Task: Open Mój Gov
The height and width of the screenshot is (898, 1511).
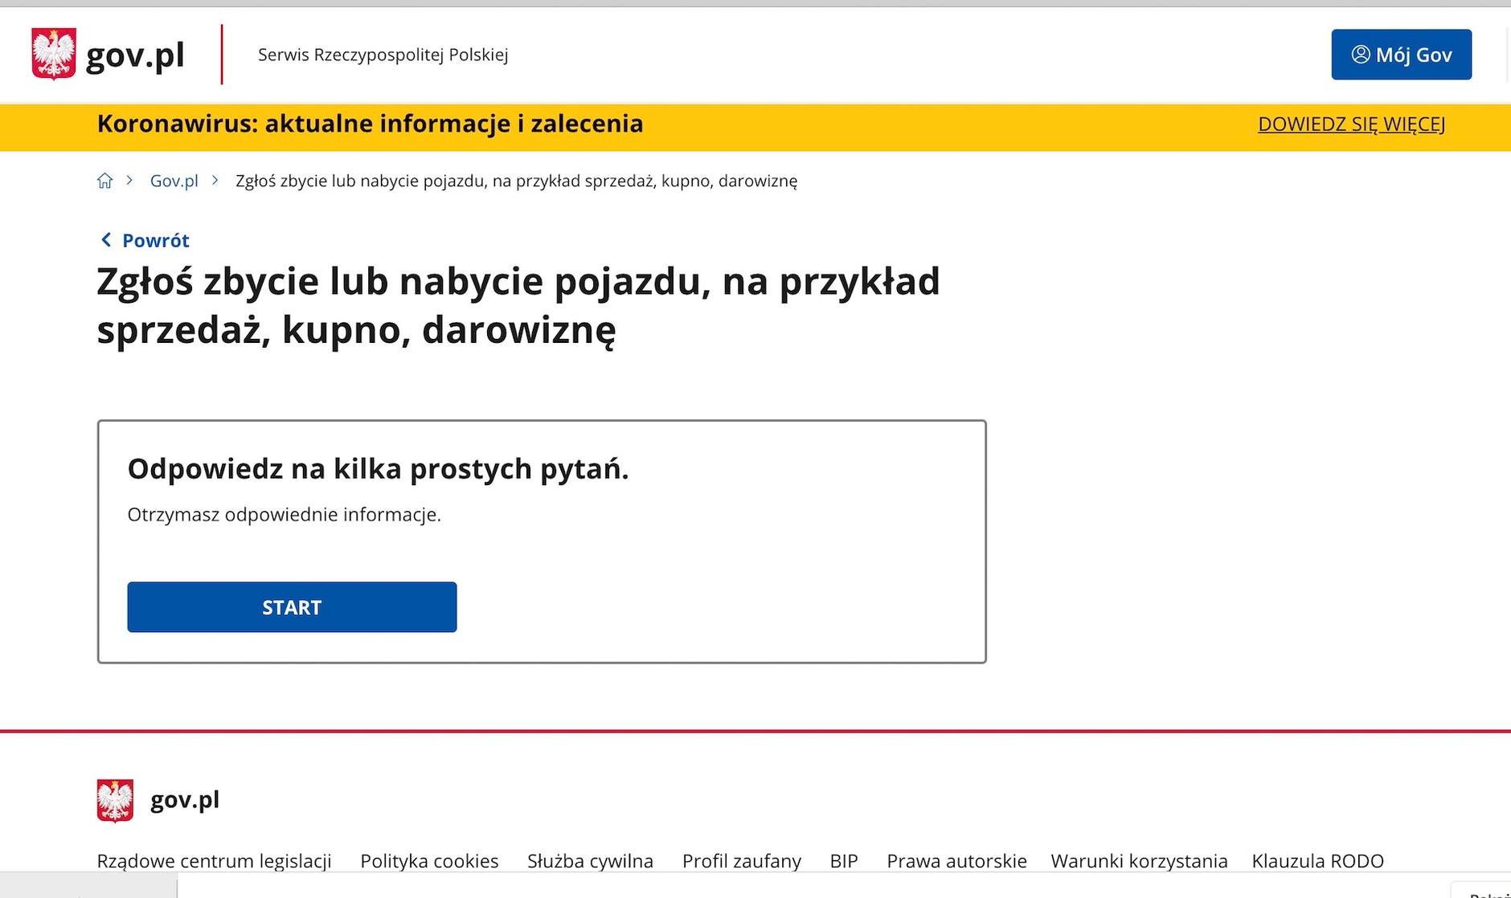Action: click(x=1401, y=54)
